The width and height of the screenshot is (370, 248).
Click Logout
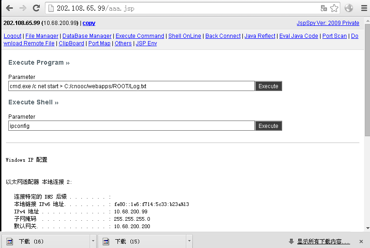click(12, 36)
